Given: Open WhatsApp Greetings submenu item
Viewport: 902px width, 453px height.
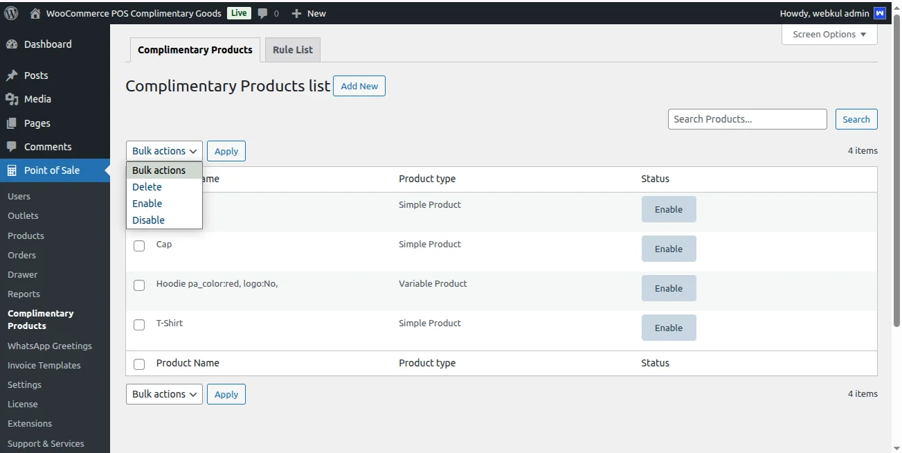Looking at the screenshot, I should pyautogui.click(x=49, y=346).
